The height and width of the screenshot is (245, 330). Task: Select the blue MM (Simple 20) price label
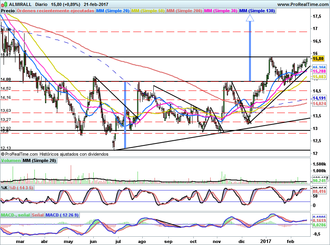(113, 11)
